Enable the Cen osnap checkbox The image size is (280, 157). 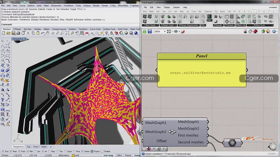35,151
